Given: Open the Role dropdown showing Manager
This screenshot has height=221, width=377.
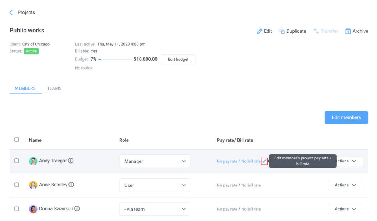Looking at the screenshot, I should (154, 161).
